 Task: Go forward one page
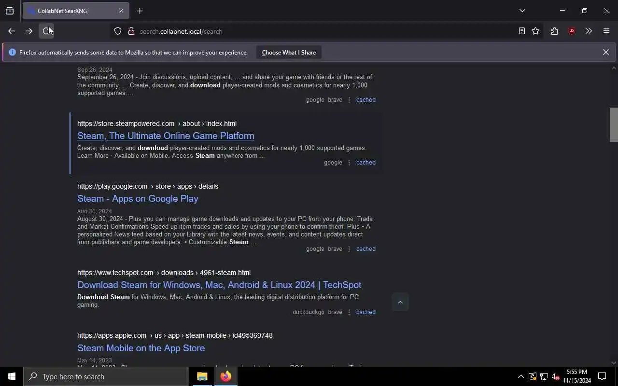point(29,31)
